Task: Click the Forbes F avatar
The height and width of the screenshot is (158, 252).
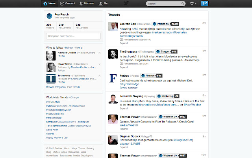Action: (113, 78)
